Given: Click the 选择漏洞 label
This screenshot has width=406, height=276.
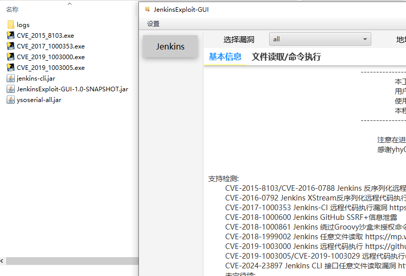Looking at the screenshot, I should 238,40.
